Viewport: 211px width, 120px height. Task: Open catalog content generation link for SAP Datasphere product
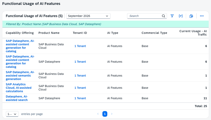pyautogui.click(x=20, y=62)
